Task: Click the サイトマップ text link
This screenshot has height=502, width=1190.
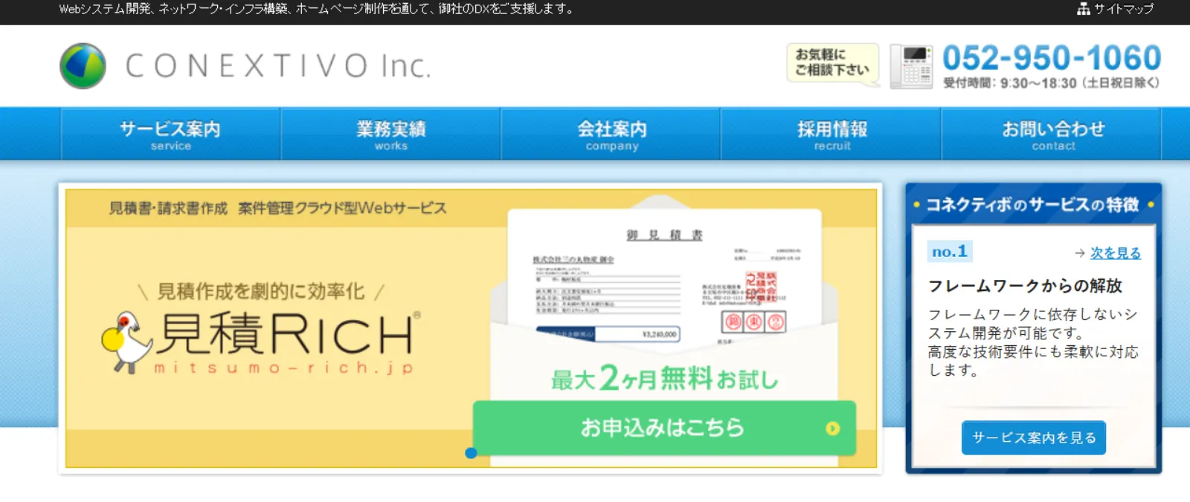Action: pyautogui.click(x=1123, y=9)
